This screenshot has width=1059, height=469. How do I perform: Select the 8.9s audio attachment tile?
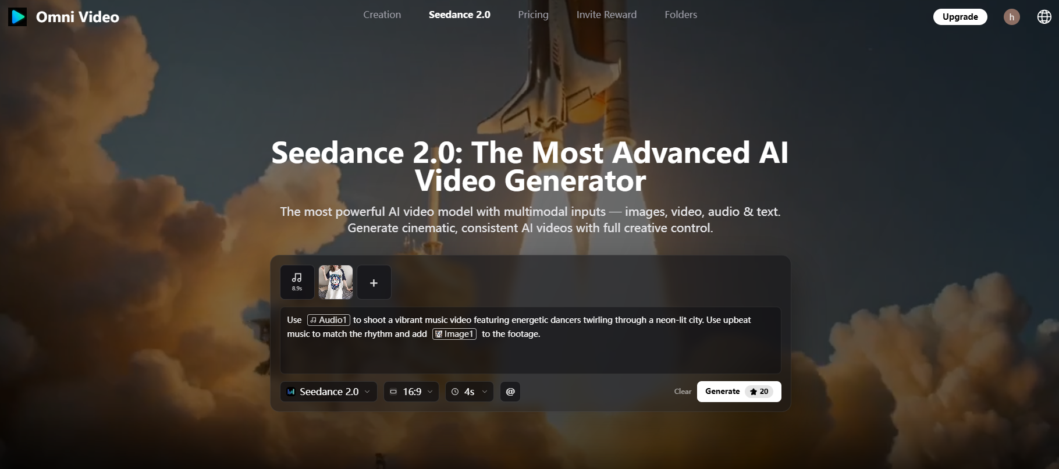(297, 282)
